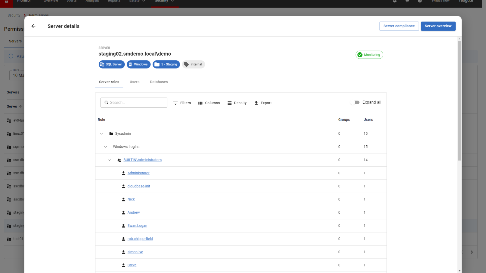Go to next page in background list
The width and height of the screenshot is (486, 273).
click(472, 252)
